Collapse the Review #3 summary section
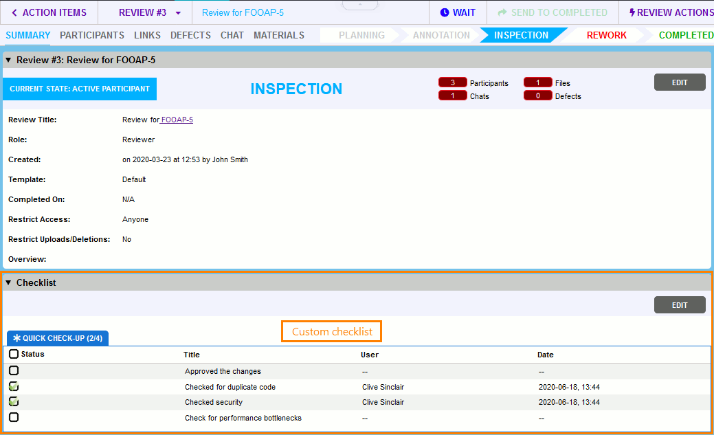Viewport: 714px width, 435px height. click(x=8, y=60)
